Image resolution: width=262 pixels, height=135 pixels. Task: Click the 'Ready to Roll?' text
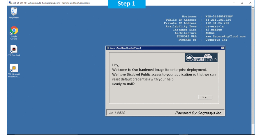[x=123, y=84]
